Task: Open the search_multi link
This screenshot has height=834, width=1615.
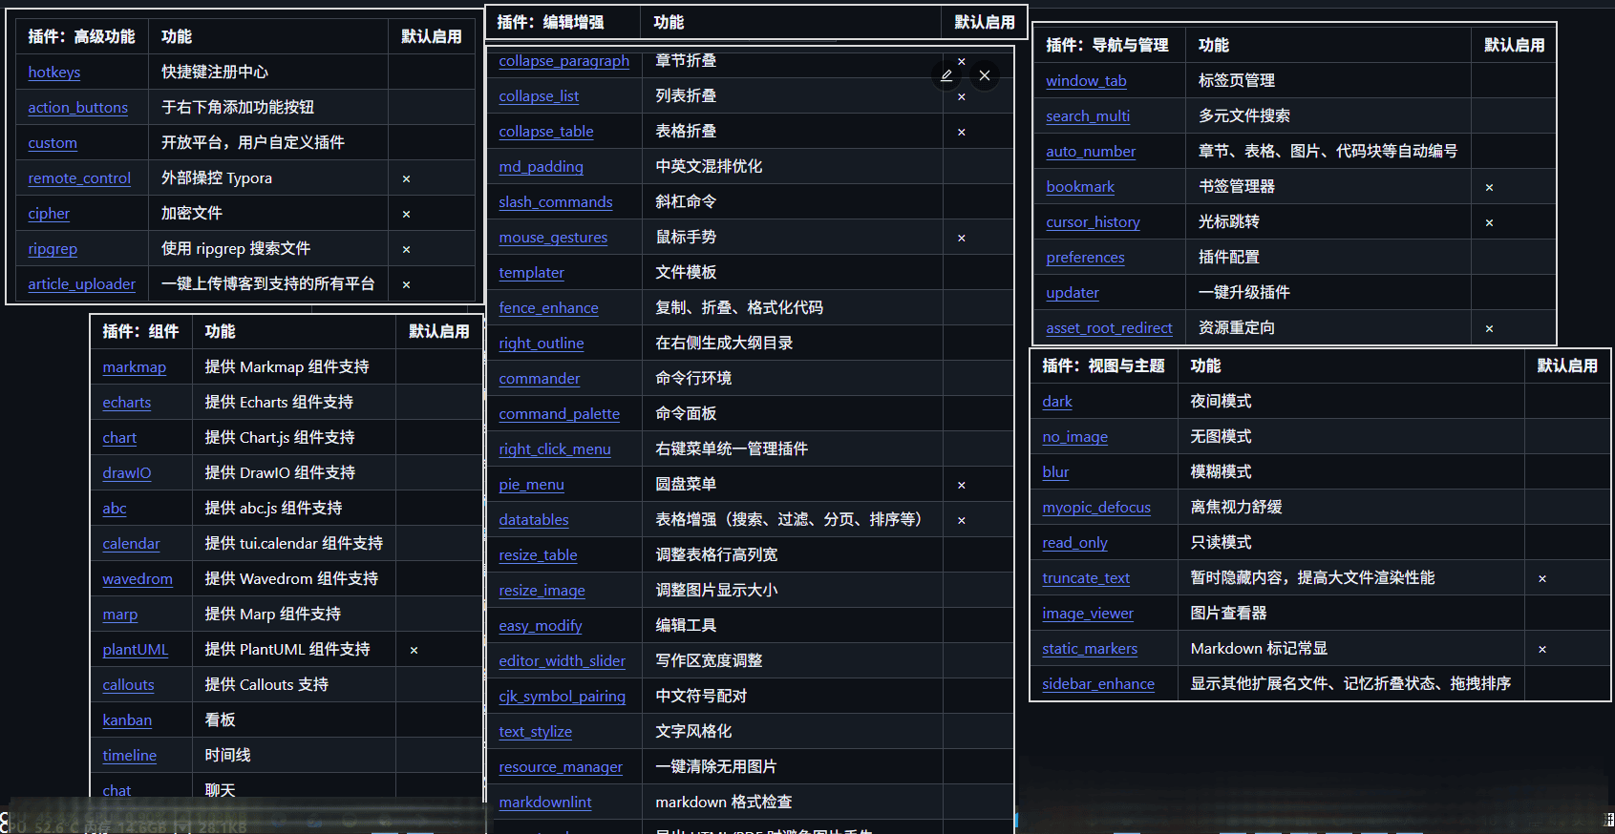Action: [1088, 116]
